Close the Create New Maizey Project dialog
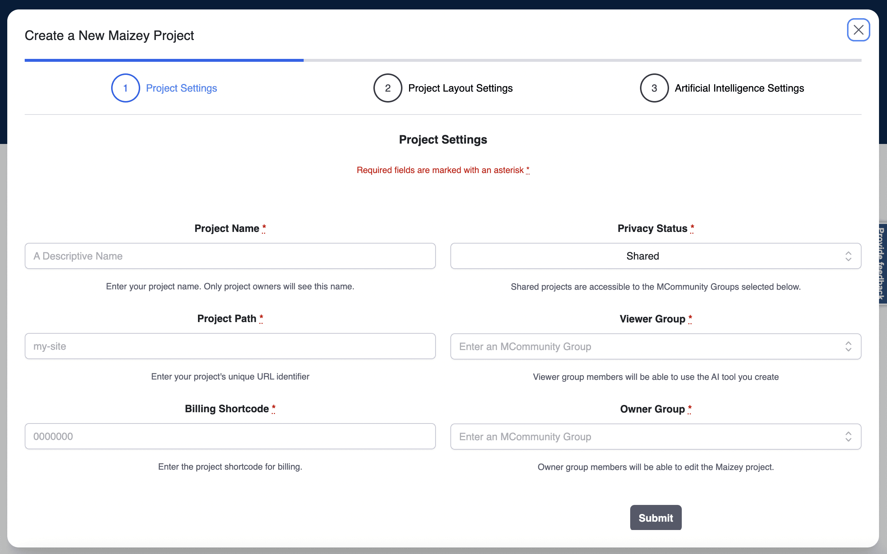The height and width of the screenshot is (554, 887). pos(858,30)
